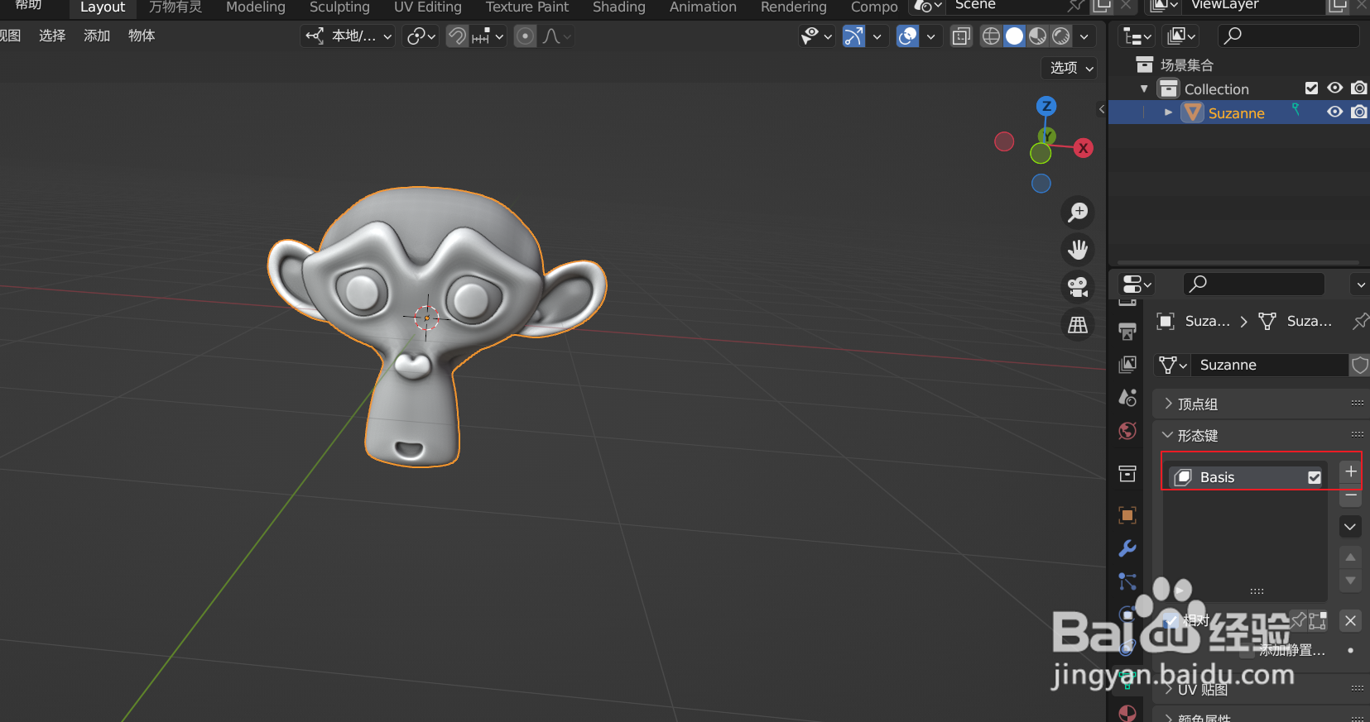Toggle viewport gizmos display
1370x722 pixels.
click(x=853, y=36)
